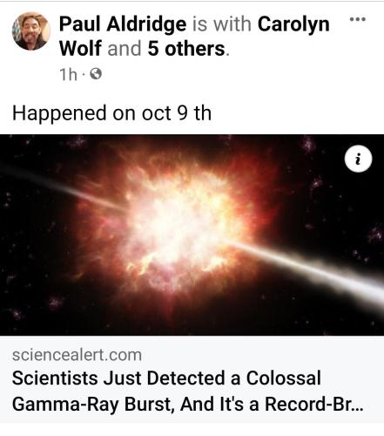Click the sciencealert.com source label

[77, 355]
